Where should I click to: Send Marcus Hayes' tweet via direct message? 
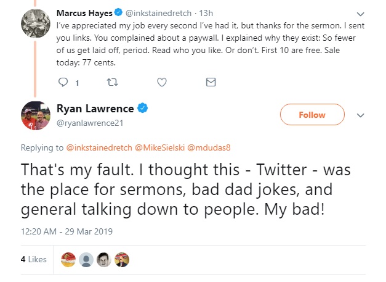click(x=211, y=81)
